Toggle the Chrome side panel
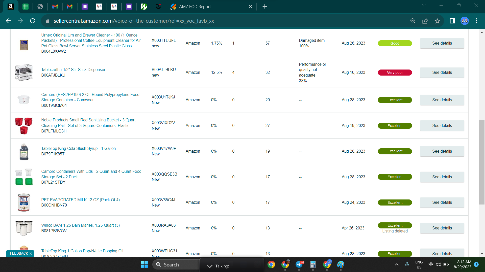The width and height of the screenshot is (485, 272). (452, 21)
